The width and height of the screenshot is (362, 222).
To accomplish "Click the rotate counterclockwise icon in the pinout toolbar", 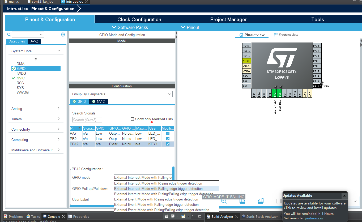I will pyautogui.click(x=261, y=201).
